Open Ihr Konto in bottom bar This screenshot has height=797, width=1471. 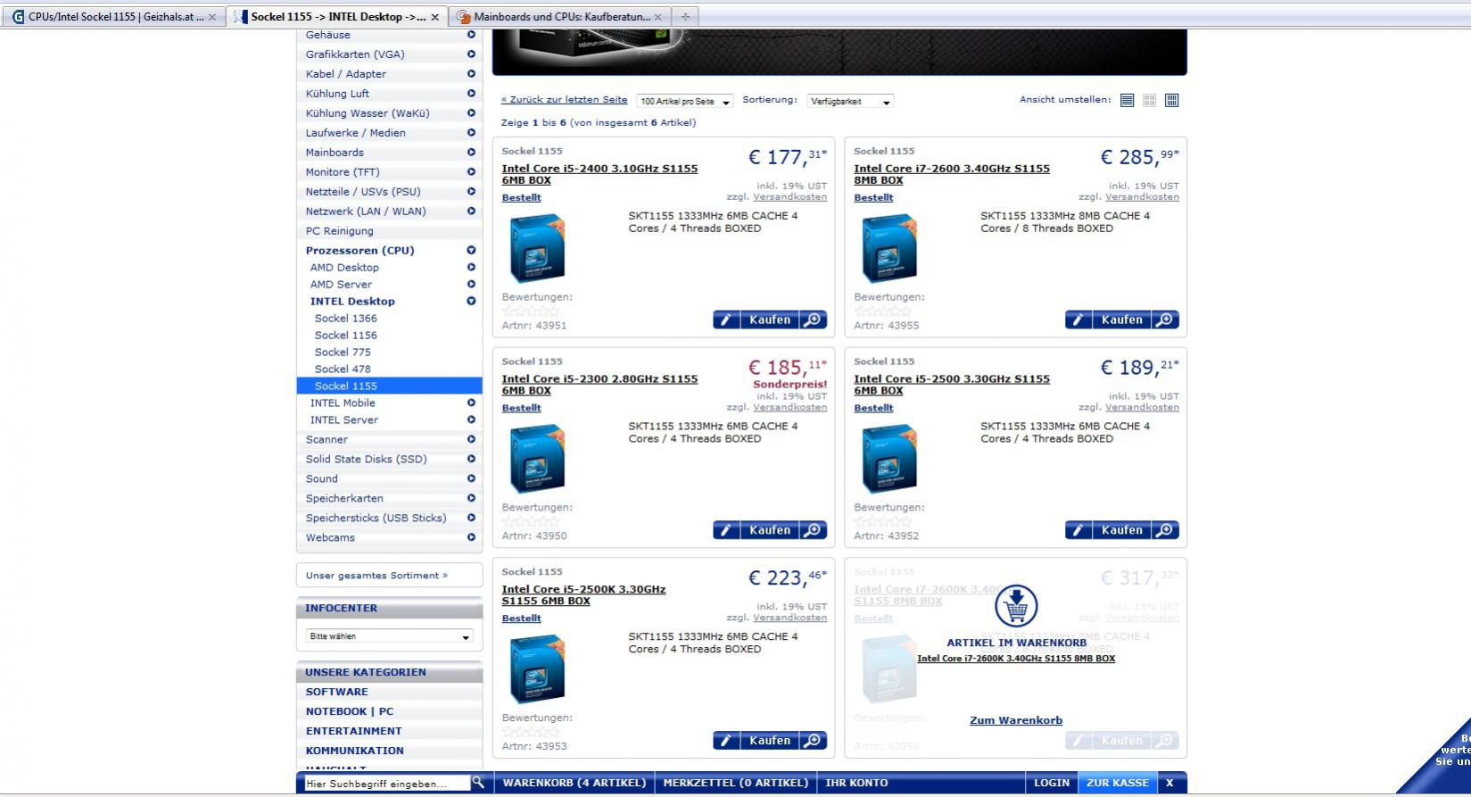point(856,783)
